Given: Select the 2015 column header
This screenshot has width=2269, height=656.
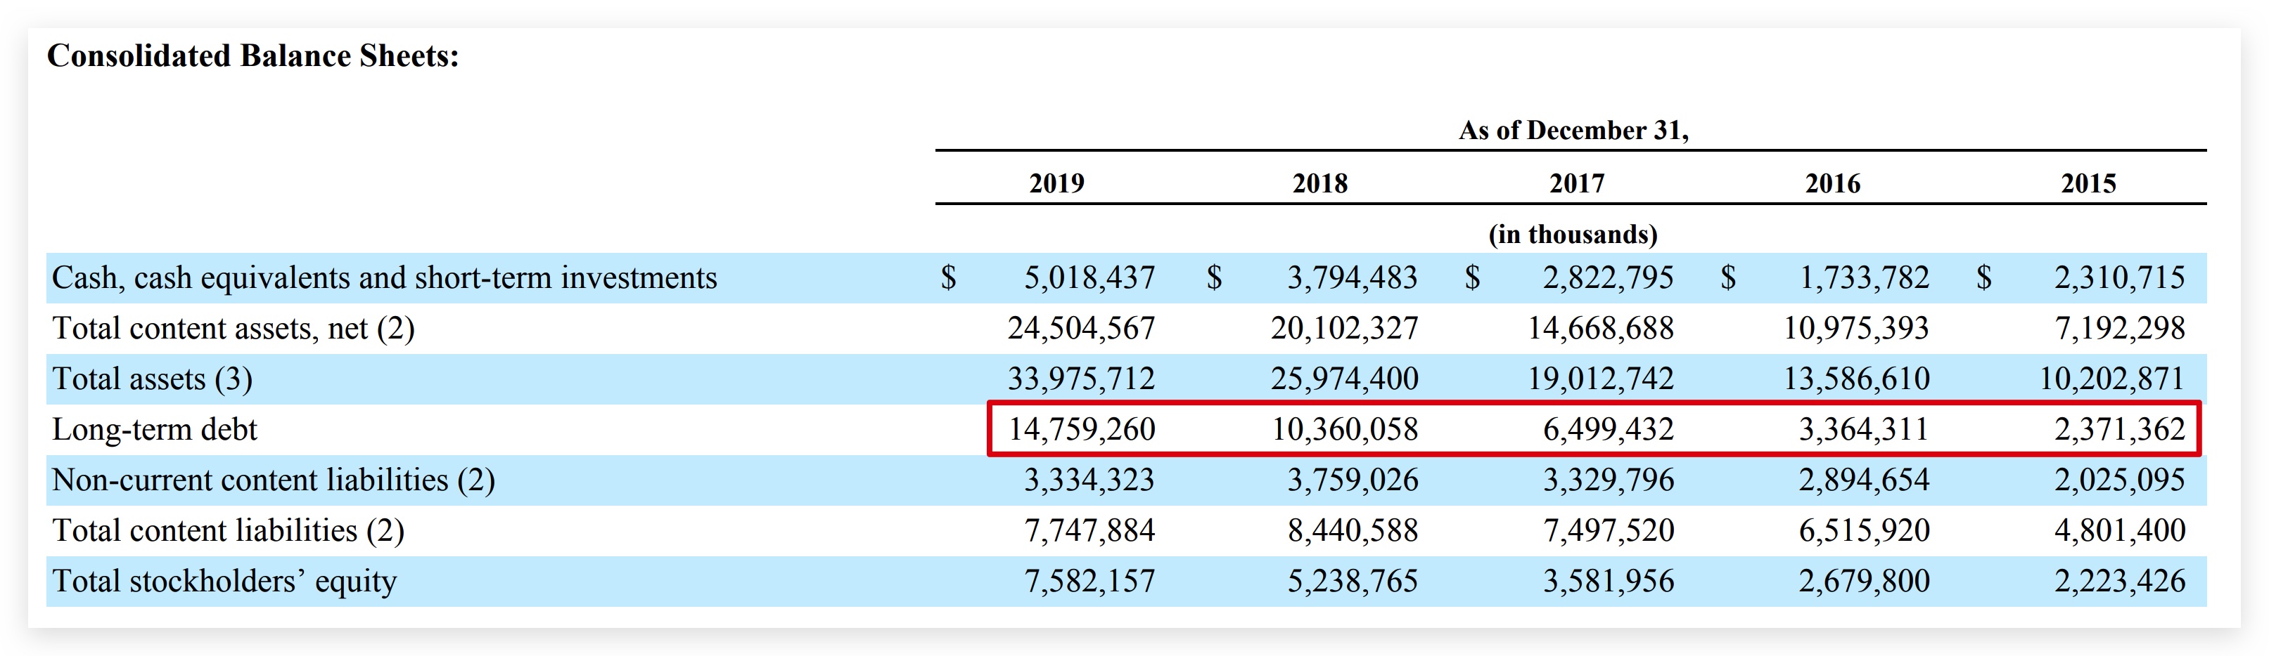Looking at the screenshot, I should pyautogui.click(x=2088, y=183).
